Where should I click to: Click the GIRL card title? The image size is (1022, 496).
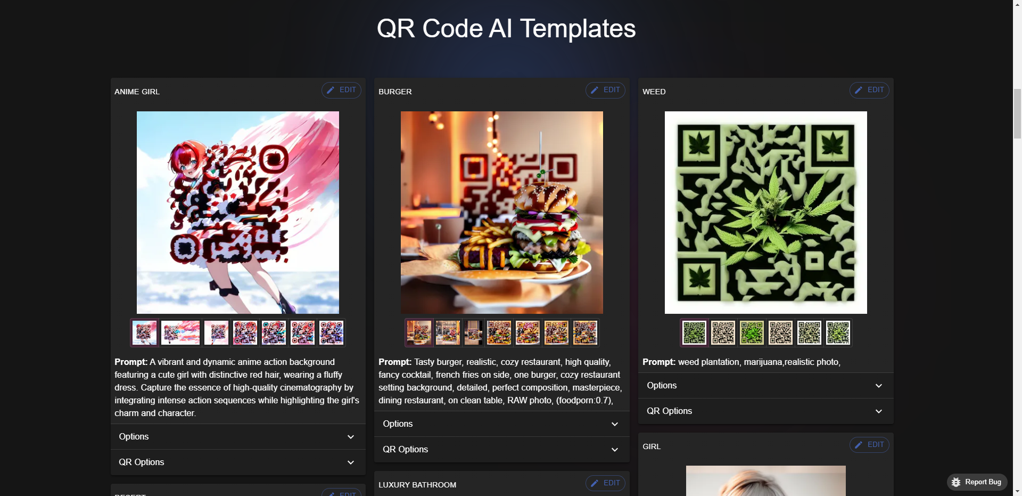pos(652,446)
